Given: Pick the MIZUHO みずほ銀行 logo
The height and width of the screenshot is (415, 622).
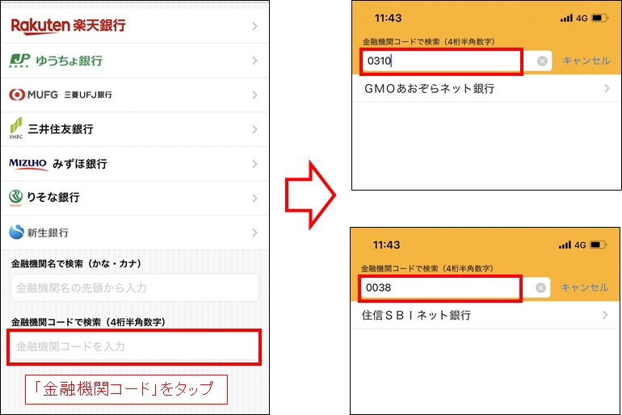Looking at the screenshot, I should point(58,163).
